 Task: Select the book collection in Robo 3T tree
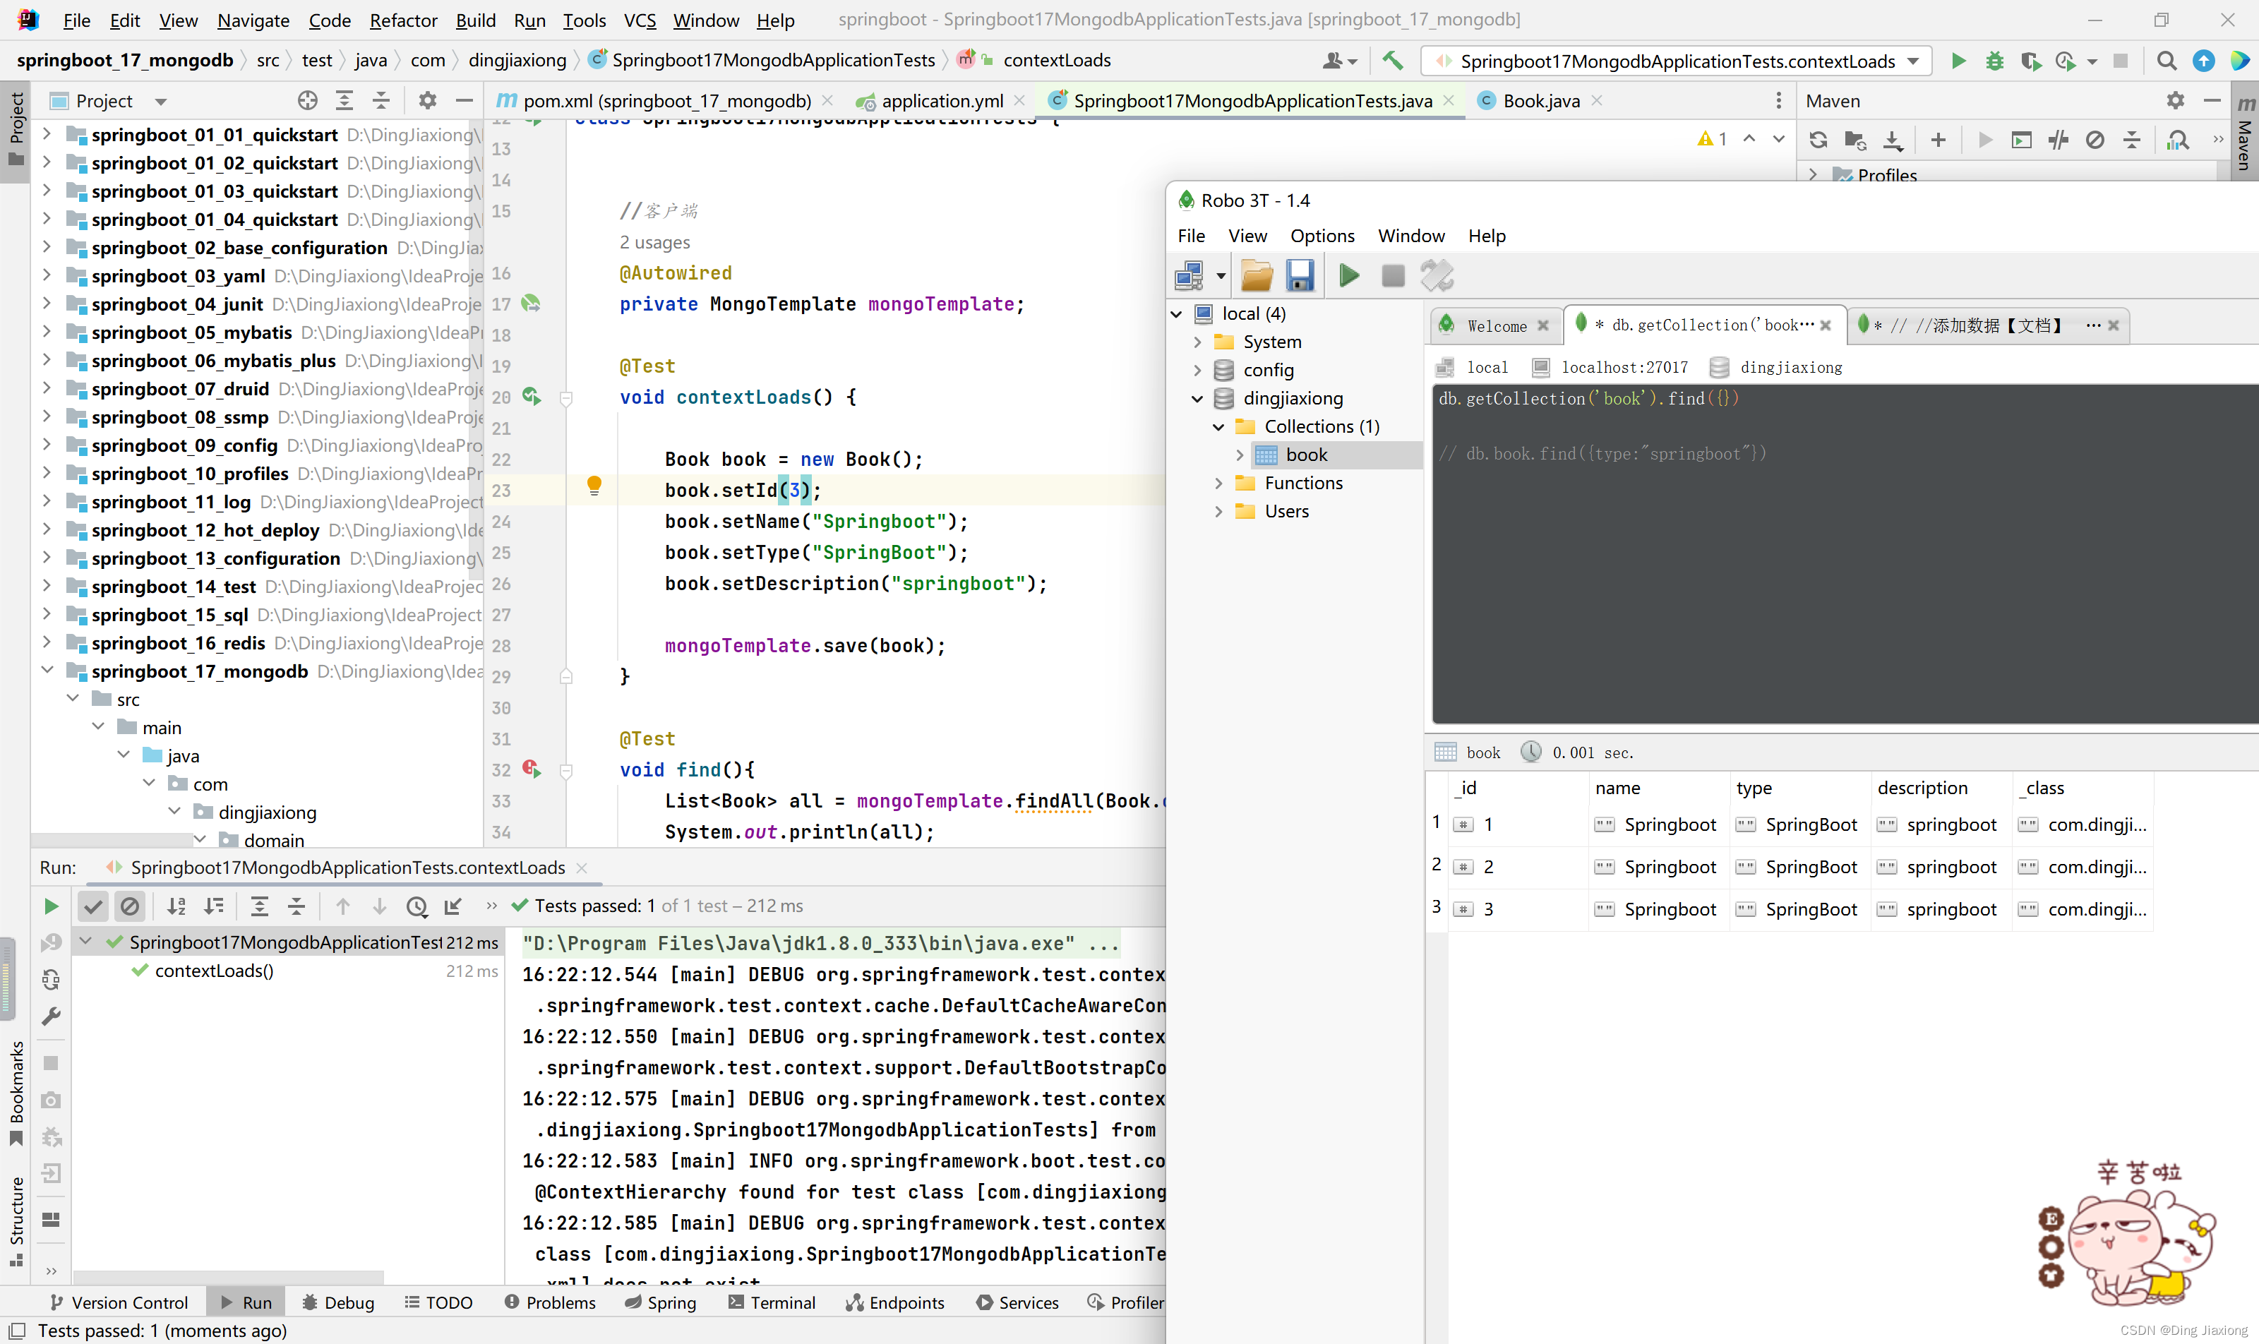1305,455
